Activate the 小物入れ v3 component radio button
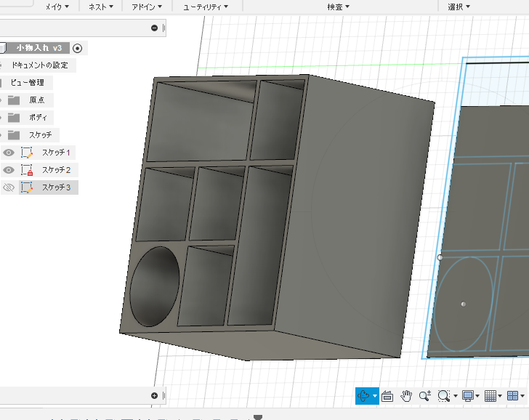 point(78,48)
